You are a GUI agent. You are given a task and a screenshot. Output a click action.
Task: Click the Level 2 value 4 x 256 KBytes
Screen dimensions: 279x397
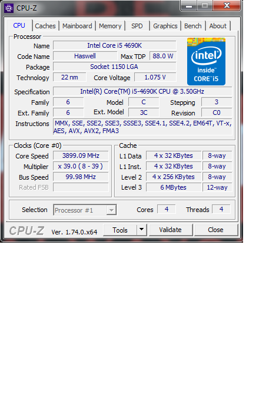pyautogui.click(x=174, y=177)
